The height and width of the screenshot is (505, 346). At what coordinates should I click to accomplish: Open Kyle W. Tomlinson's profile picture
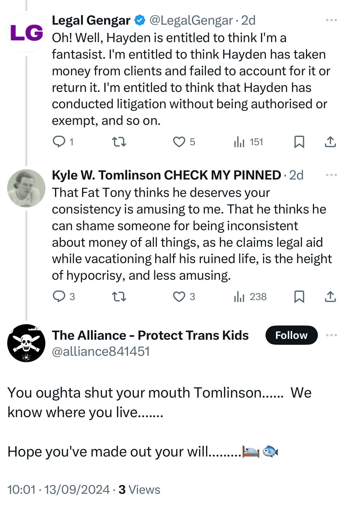point(26,188)
